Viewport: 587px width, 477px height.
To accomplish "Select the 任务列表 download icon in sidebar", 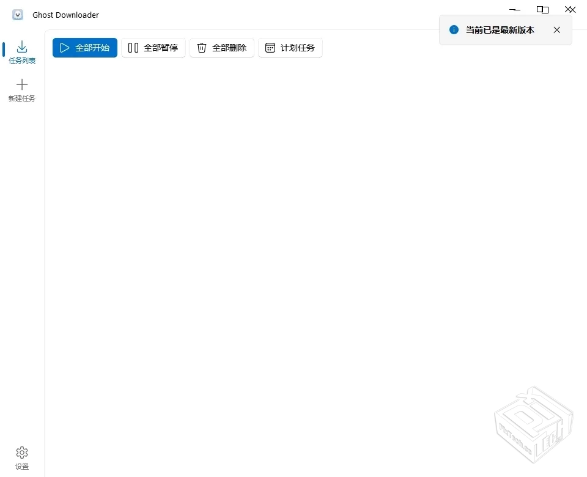I will 22,46.
